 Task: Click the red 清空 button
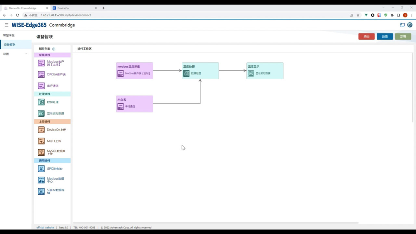[367, 36]
